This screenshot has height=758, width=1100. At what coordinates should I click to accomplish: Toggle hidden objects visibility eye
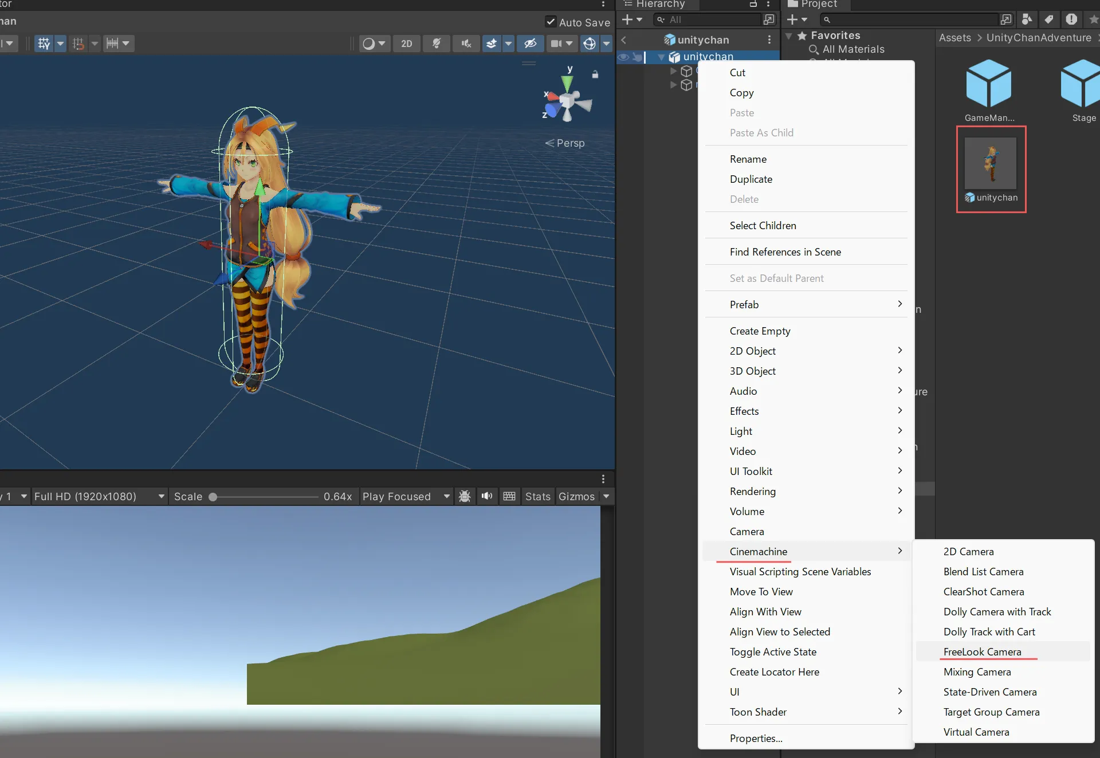(531, 44)
